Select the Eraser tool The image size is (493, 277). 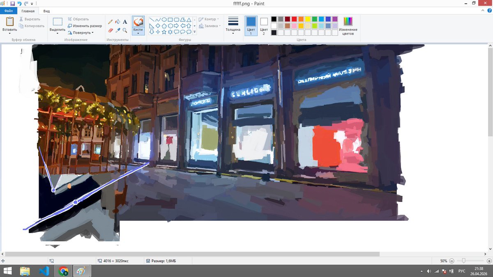pos(110,29)
